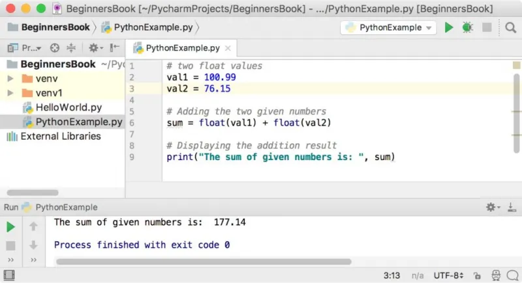This screenshot has height=283, width=522.
Task: Hide the project tool window icon
Action: click(x=115, y=47)
